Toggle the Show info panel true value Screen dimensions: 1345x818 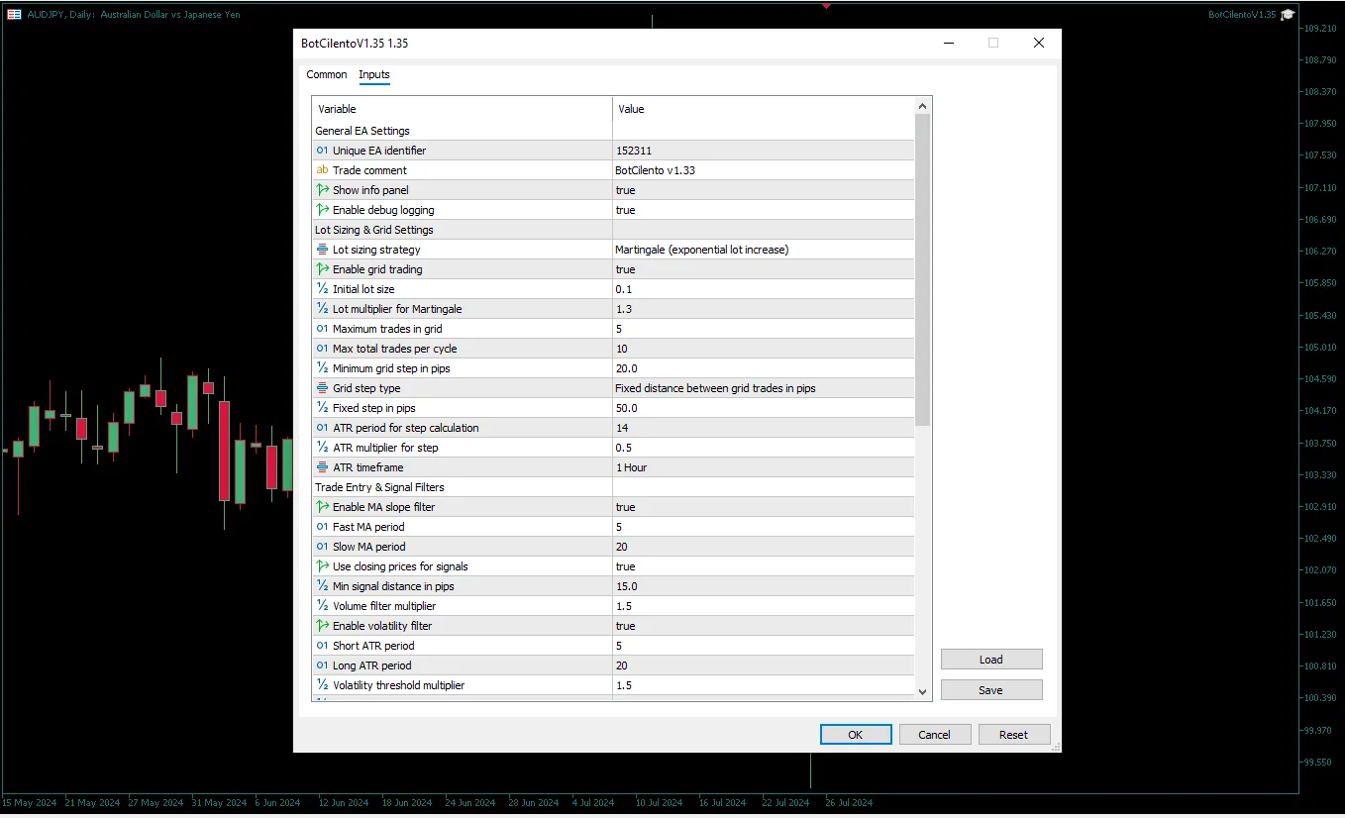tap(764, 190)
